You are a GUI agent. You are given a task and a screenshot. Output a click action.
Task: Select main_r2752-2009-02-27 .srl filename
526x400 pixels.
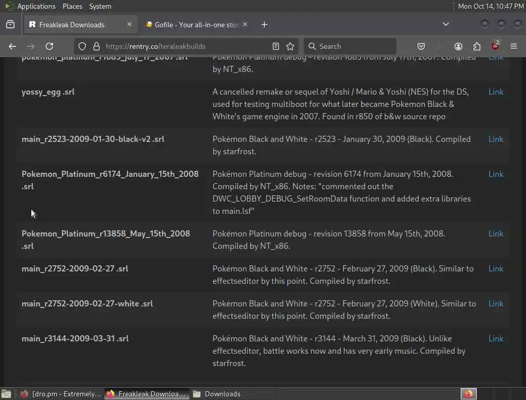click(x=75, y=269)
